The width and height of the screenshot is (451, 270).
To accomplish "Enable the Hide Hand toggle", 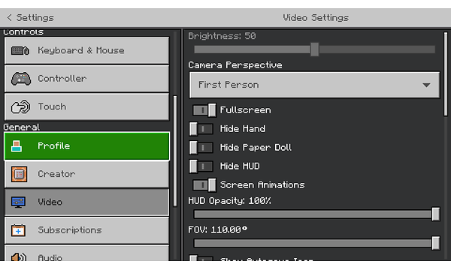I will click(201, 129).
